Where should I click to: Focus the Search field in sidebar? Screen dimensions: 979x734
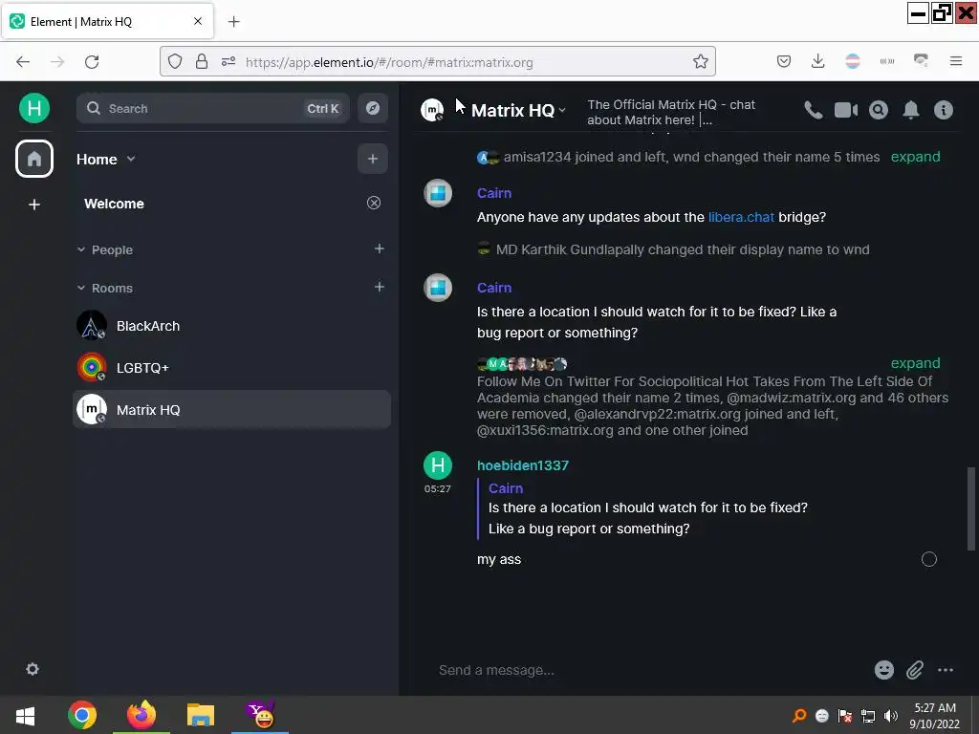pyautogui.click(x=213, y=108)
